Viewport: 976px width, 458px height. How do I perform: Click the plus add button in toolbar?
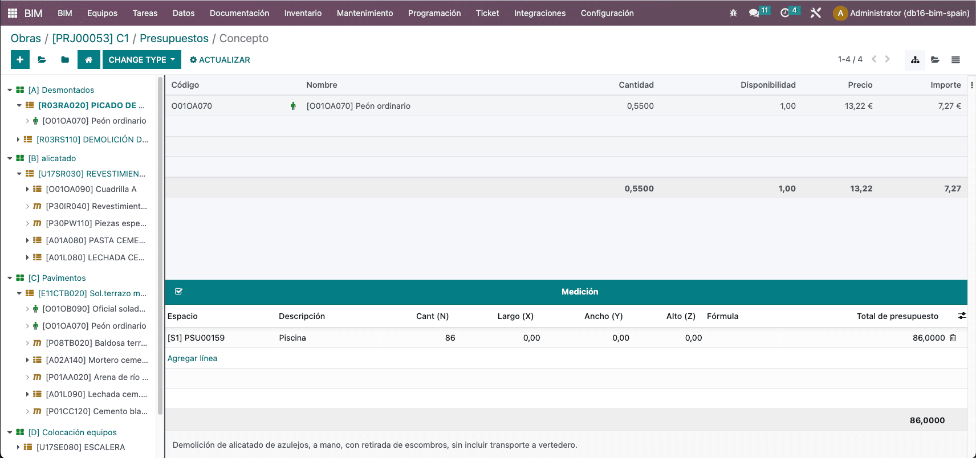click(x=20, y=59)
